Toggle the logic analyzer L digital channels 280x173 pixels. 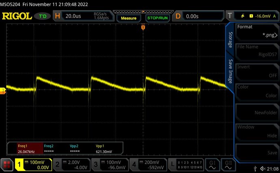point(186,164)
